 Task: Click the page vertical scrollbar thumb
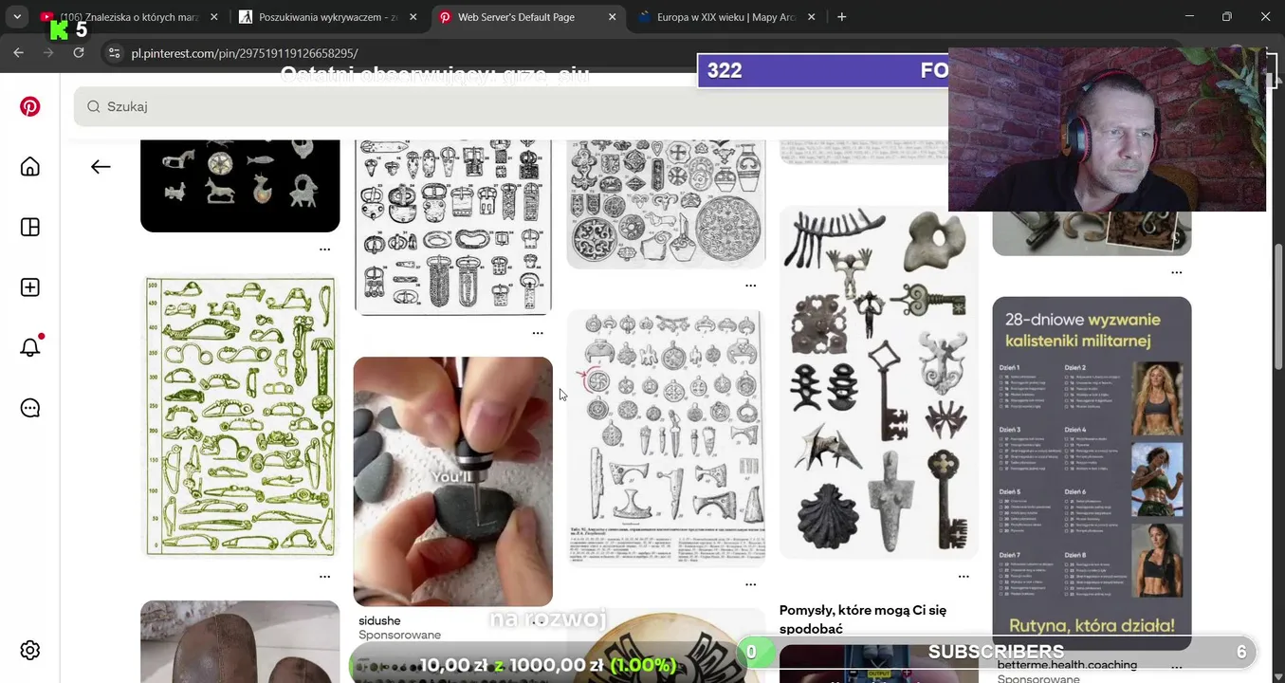1278,306
